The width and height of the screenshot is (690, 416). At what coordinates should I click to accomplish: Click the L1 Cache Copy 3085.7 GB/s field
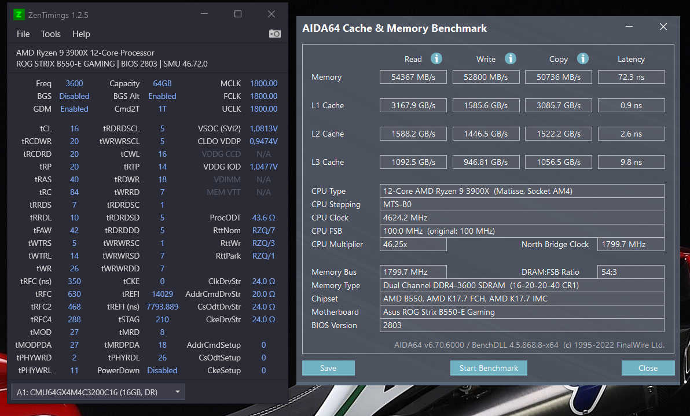pyautogui.click(x=559, y=105)
